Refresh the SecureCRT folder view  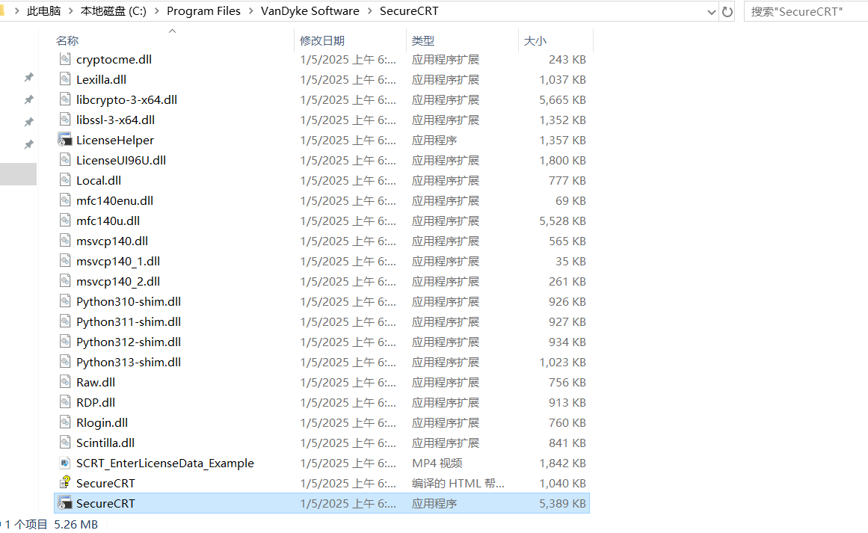[x=727, y=12]
